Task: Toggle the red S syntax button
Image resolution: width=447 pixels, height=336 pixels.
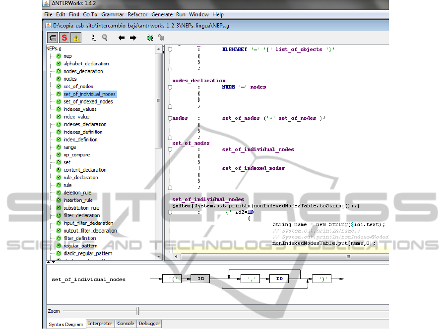Action: coord(64,38)
